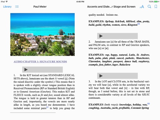Tap the line starting "EXAMPLES: rap, happy"
Viewport: 160px width, 120px height.
tap(119, 55)
